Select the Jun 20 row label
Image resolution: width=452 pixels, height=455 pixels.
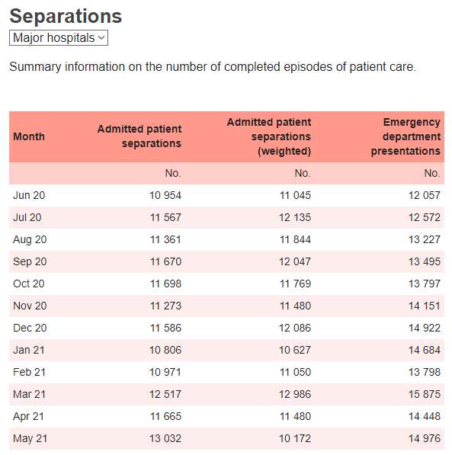point(29,195)
